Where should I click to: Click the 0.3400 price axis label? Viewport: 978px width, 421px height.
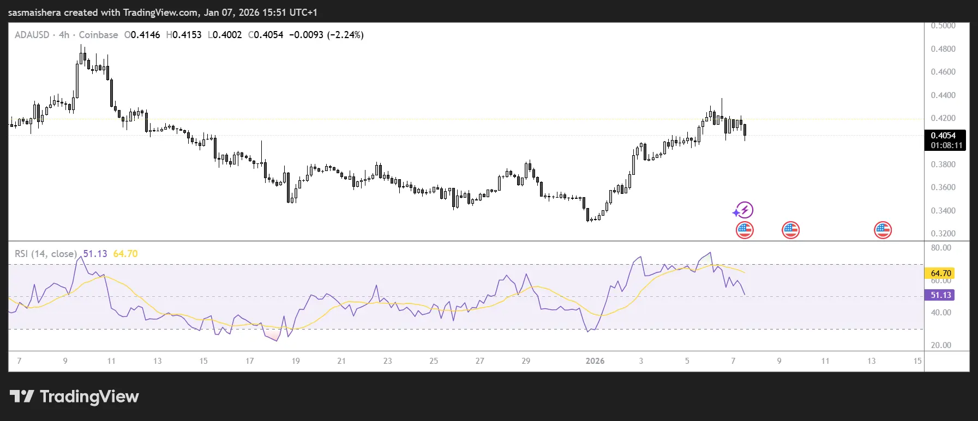[x=943, y=211]
